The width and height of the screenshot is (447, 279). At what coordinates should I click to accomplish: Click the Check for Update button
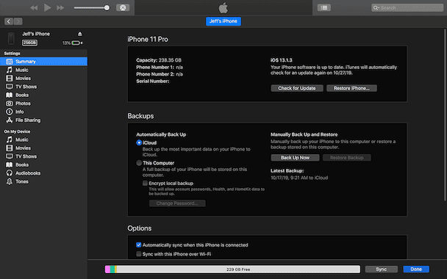pyautogui.click(x=297, y=88)
